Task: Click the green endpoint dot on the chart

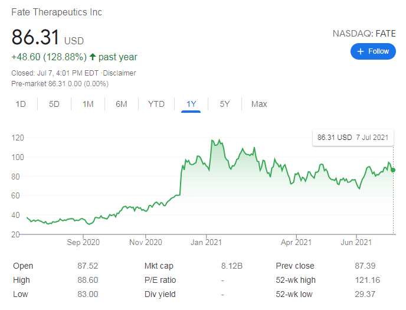Action: coord(393,170)
